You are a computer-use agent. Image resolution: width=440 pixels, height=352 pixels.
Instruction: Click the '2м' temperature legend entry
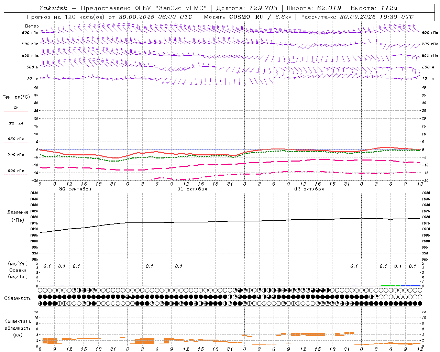tap(16, 107)
